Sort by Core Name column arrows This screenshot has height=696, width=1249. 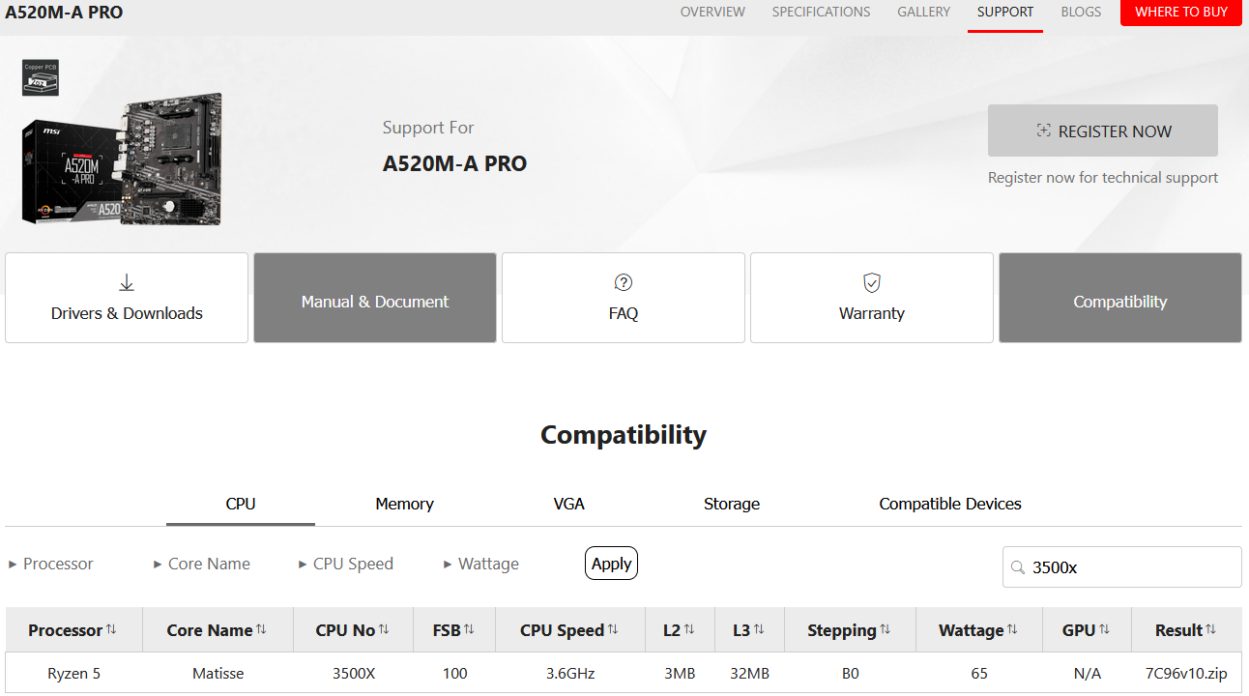tap(261, 629)
